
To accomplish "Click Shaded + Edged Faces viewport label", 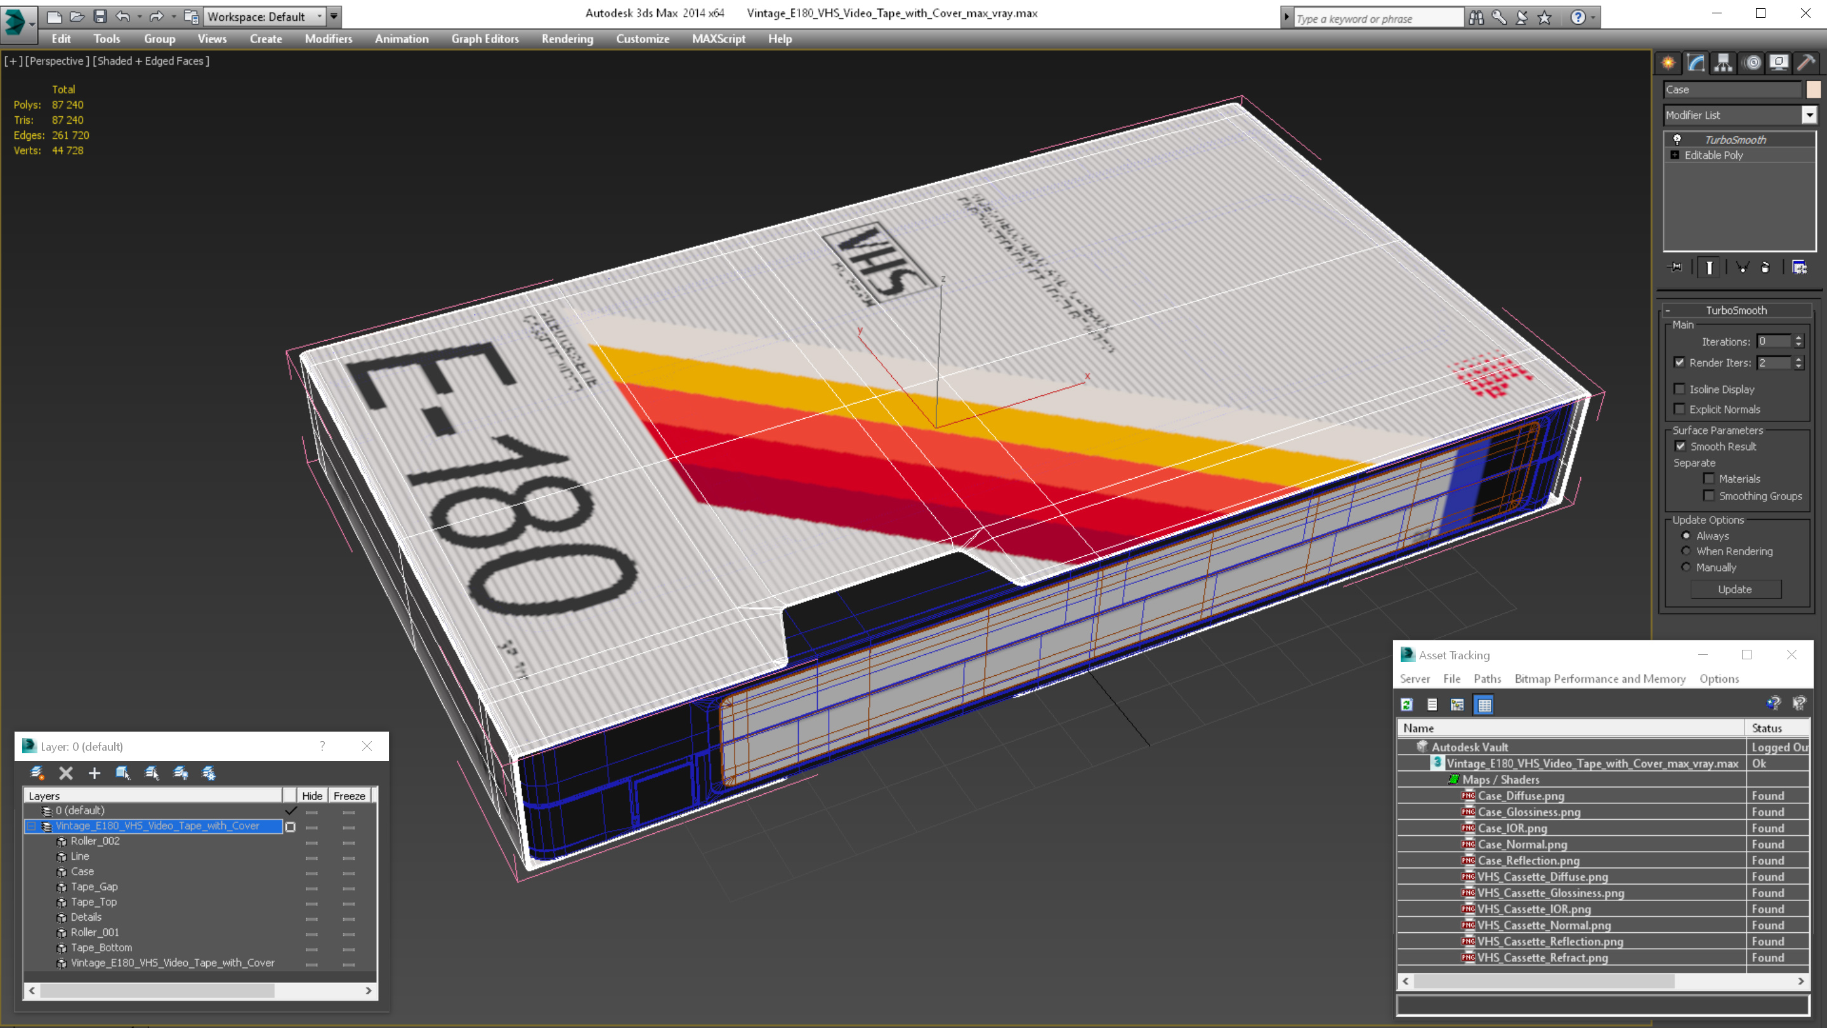I will (151, 61).
